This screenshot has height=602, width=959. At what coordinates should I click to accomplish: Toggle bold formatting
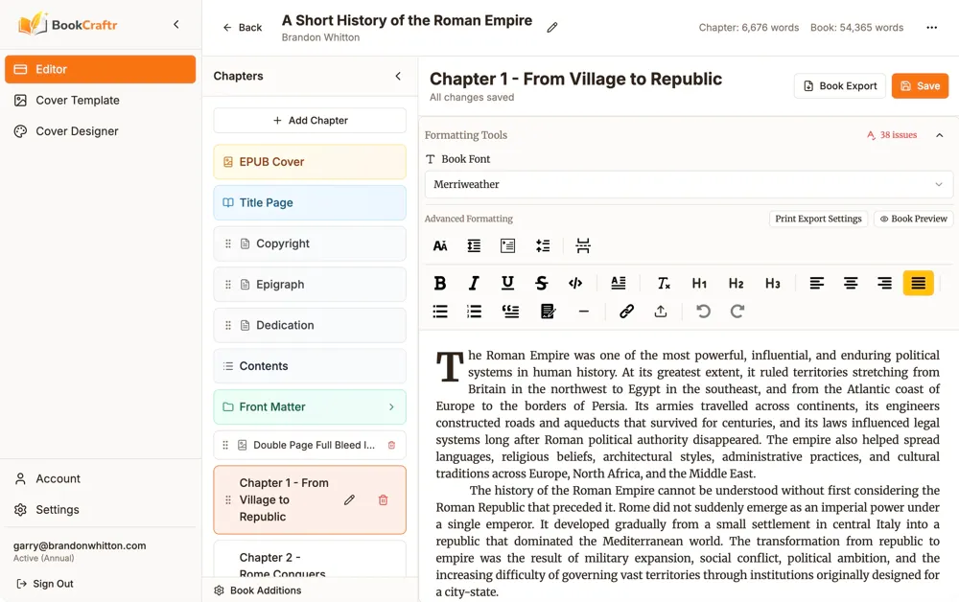[440, 283]
